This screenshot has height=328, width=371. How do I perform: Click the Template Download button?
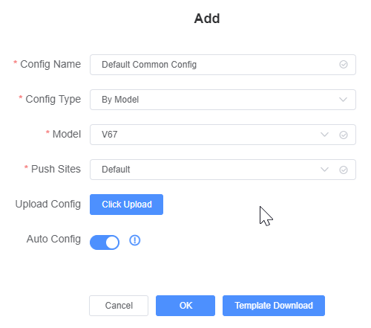pyautogui.click(x=274, y=306)
